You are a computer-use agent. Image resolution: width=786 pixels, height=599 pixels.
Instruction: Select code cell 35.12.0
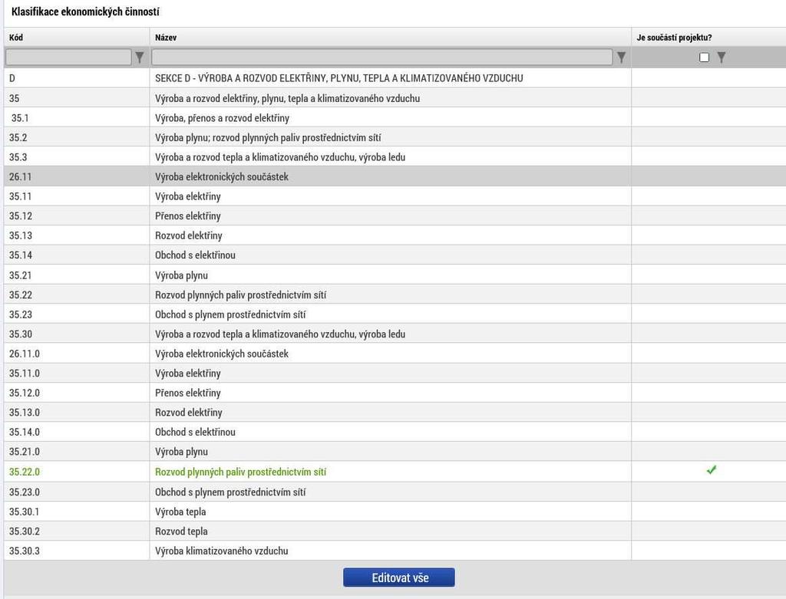click(24, 393)
